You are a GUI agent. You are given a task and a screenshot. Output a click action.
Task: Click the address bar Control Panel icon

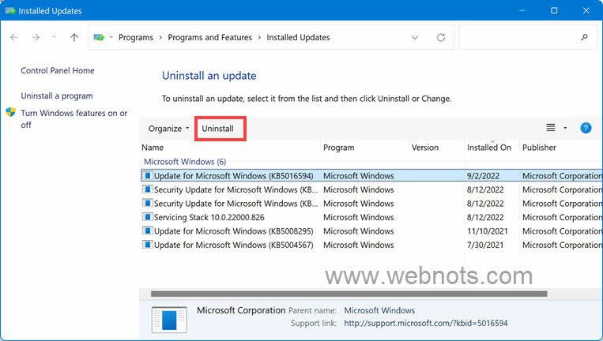coord(99,37)
